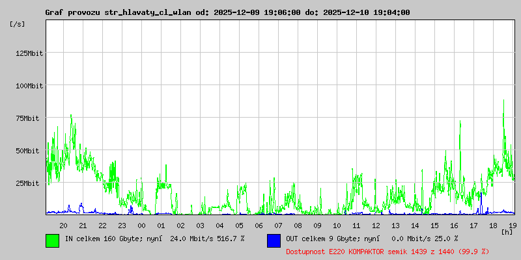
Task: Click hour label '07' on x-axis
Action: [x=279, y=226]
